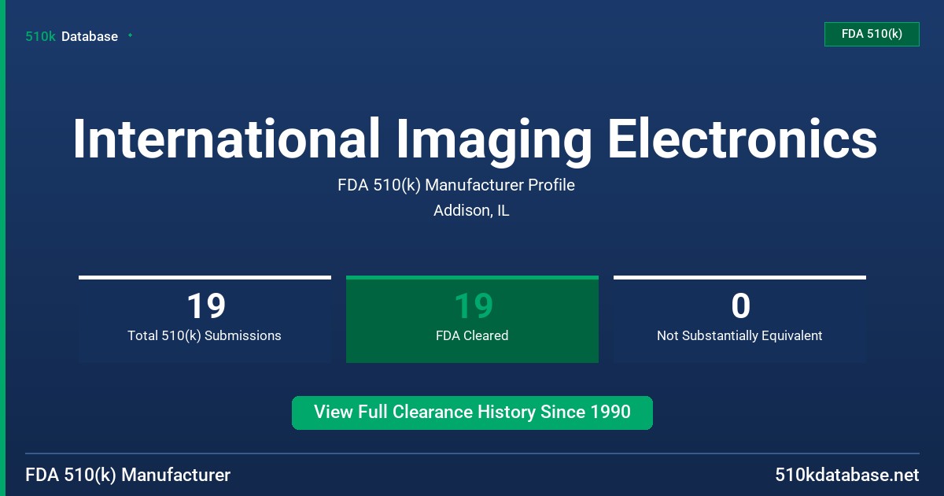Select the FDA 510(k) Manufacturer Profile subtitle
This screenshot has height=496, width=944.
pyautogui.click(x=456, y=185)
